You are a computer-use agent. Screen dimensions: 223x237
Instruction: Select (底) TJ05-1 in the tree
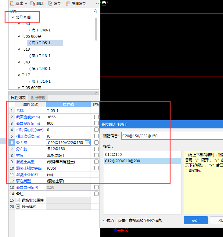tap(45, 43)
